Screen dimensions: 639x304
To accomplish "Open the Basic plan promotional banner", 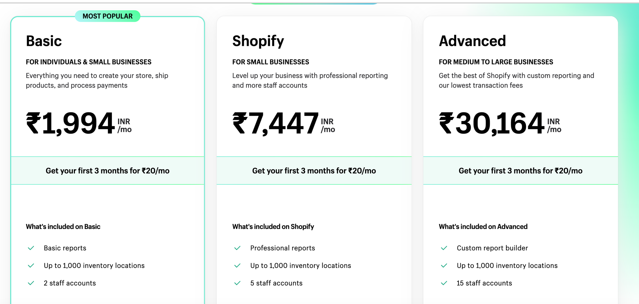I will (x=108, y=171).
